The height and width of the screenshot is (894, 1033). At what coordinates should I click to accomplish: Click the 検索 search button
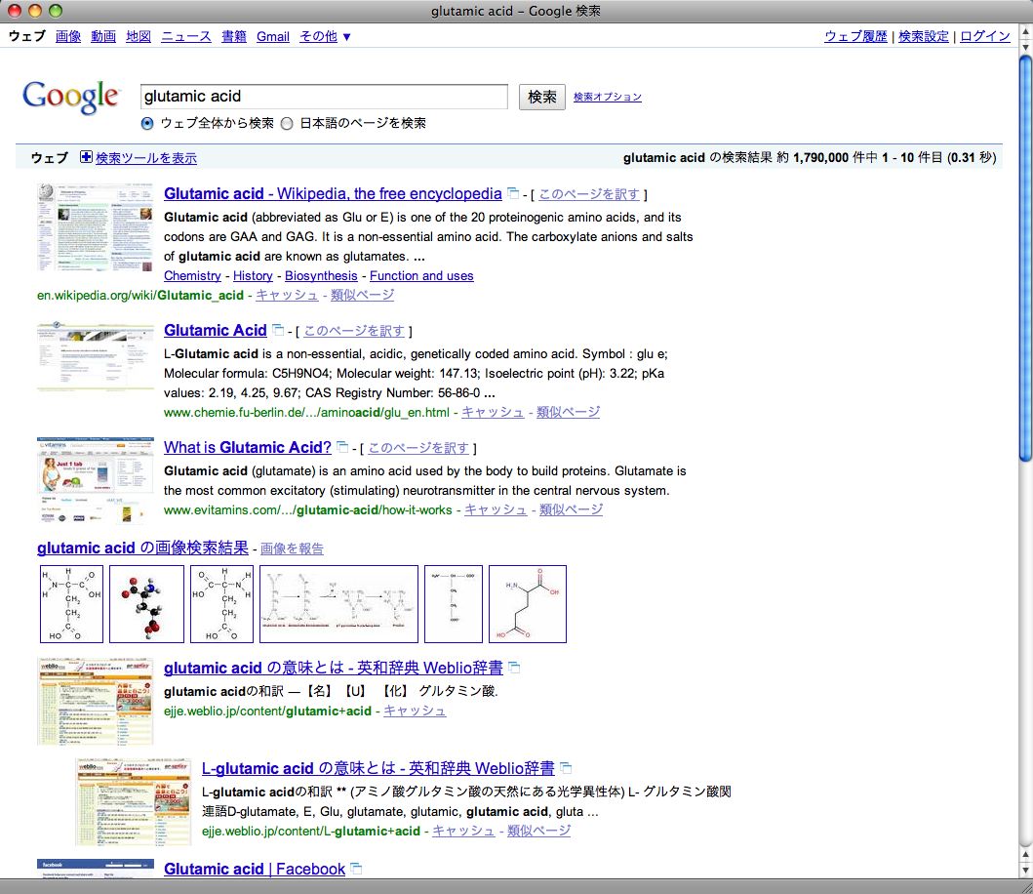(541, 97)
